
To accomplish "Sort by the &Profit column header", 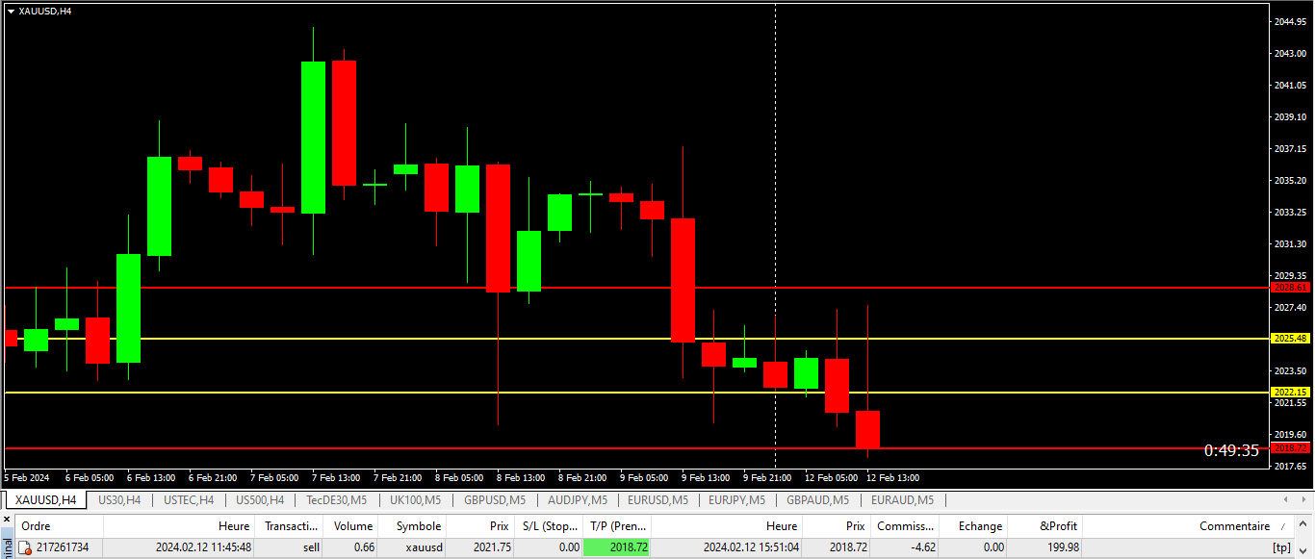I will [1045, 526].
